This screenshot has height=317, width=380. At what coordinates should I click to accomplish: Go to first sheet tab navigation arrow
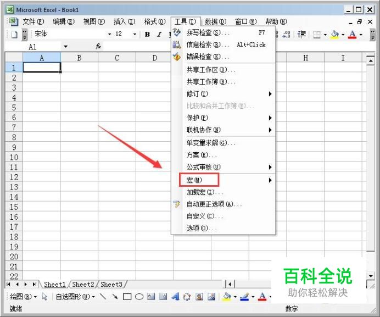pos(8,284)
